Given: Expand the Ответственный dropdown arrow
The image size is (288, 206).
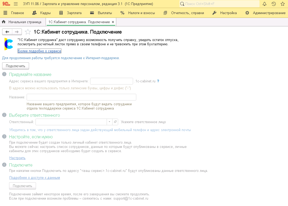Looking at the screenshot, I should 110,122.
